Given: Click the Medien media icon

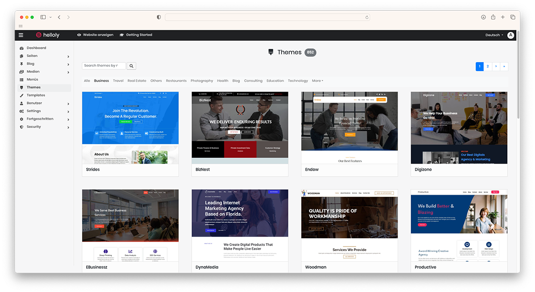Looking at the screenshot, I should (22, 72).
